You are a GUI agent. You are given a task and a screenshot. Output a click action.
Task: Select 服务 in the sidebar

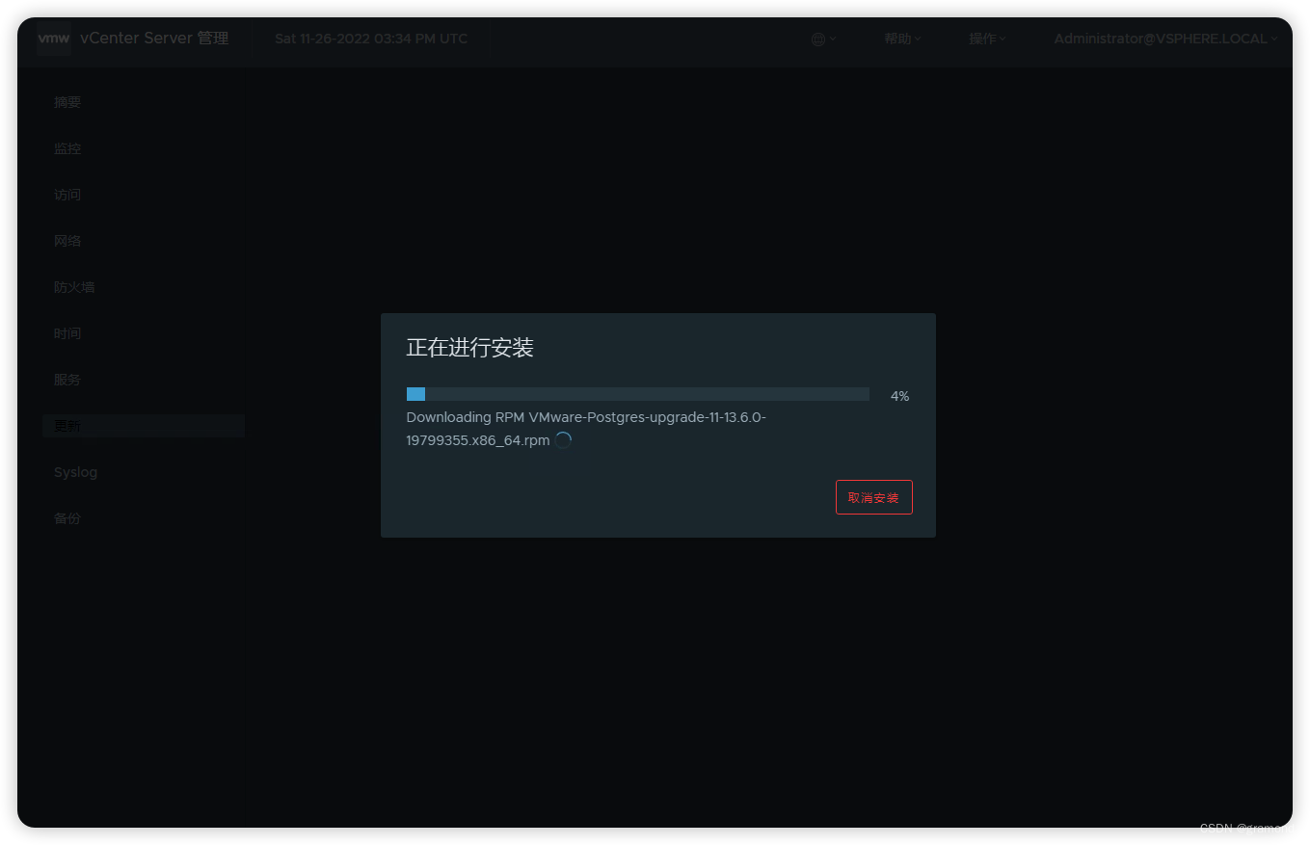(67, 380)
